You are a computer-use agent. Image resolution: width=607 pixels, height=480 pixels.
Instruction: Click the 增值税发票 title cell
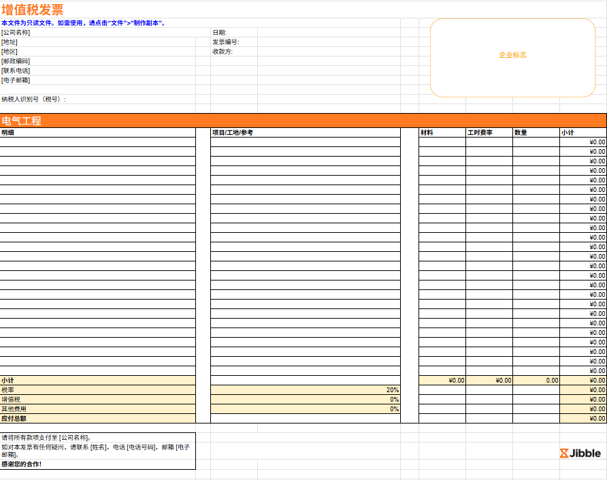point(33,10)
